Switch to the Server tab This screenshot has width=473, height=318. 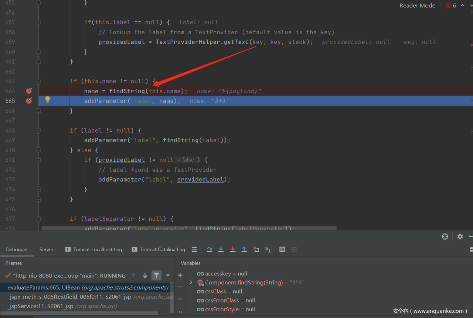click(x=46, y=249)
